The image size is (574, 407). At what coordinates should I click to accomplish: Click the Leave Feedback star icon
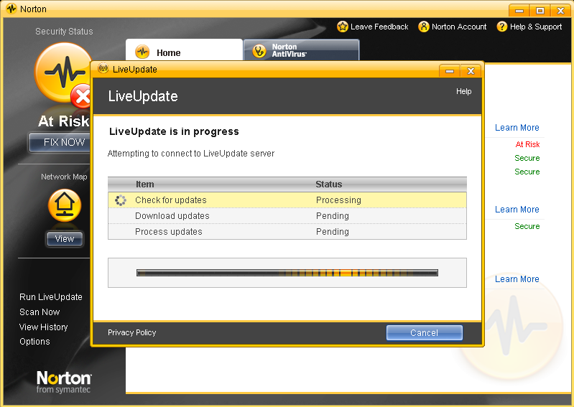click(x=342, y=27)
